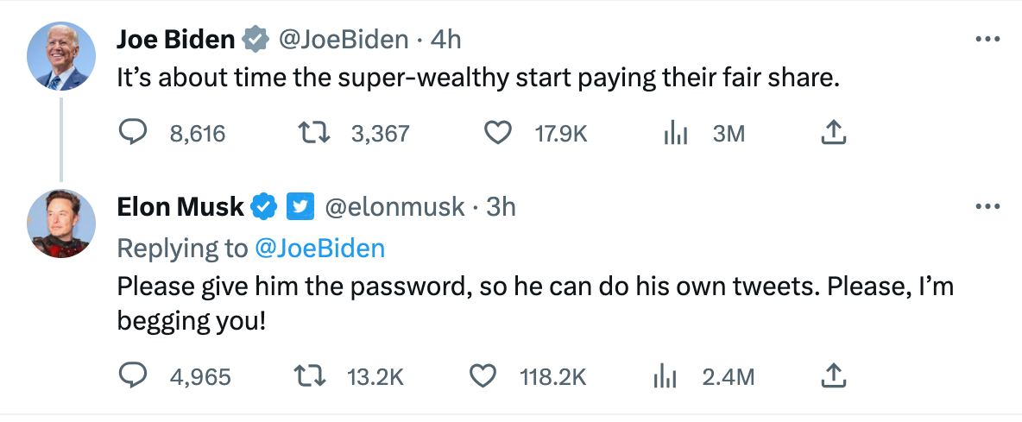Viewport: 1022px width, 422px height.
Task: Like Elon Musk's reply
Action: coord(484,376)
